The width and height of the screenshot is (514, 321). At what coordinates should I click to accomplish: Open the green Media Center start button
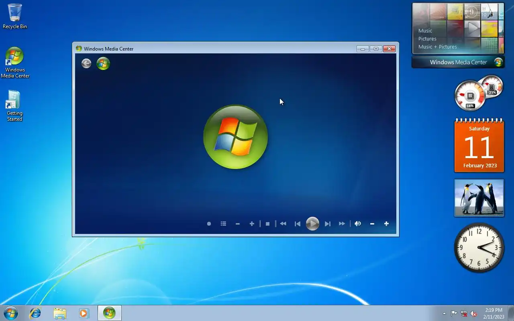[103, 63]
